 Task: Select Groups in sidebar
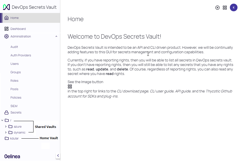tap(15, 72)
